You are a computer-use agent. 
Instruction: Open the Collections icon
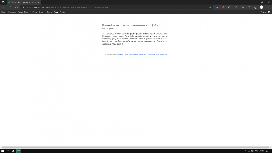[x=243, y=7]
